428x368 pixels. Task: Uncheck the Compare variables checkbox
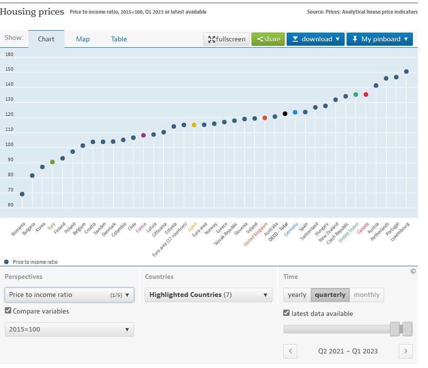point(8,311)
